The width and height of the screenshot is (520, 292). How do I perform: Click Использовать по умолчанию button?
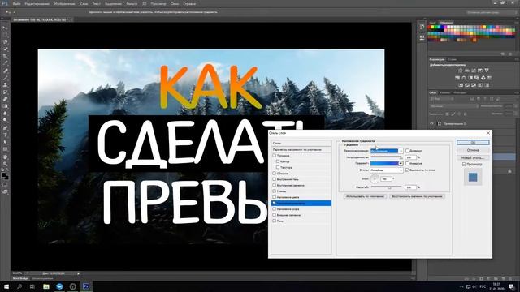[x=365, y=196]
